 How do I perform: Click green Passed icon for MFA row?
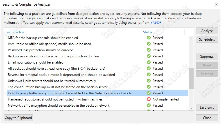coord(149,38)
